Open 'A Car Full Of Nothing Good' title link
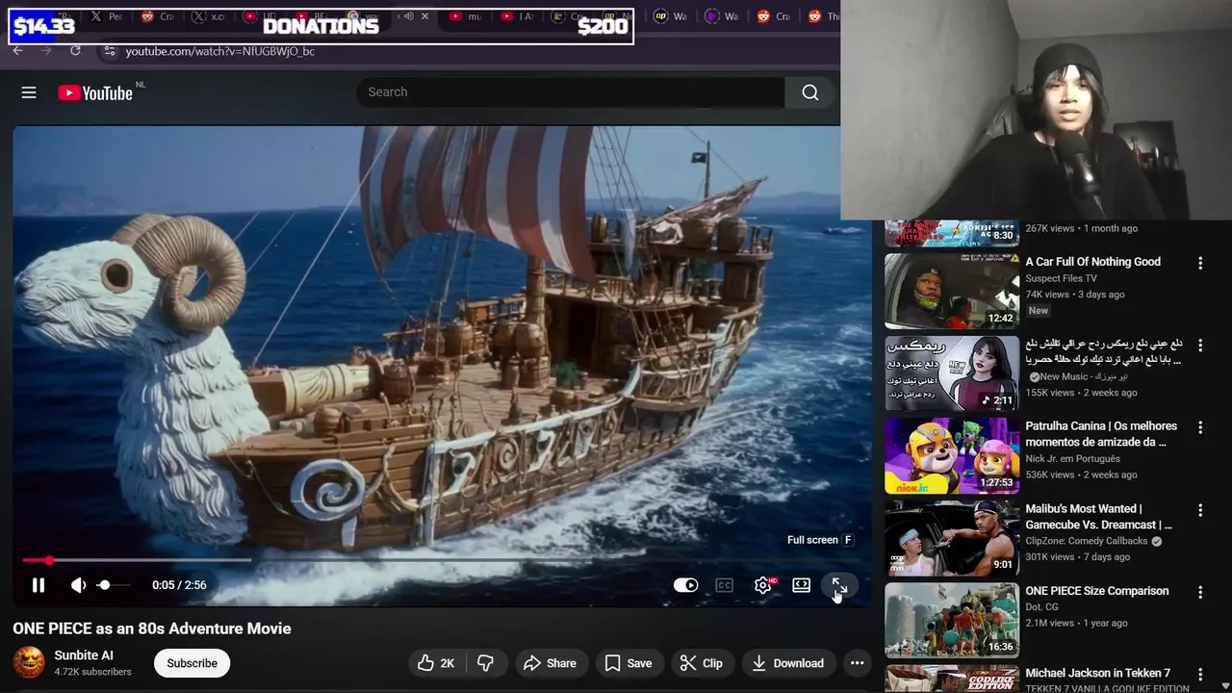This screenshot has width=1232, height=693. 1092,262
